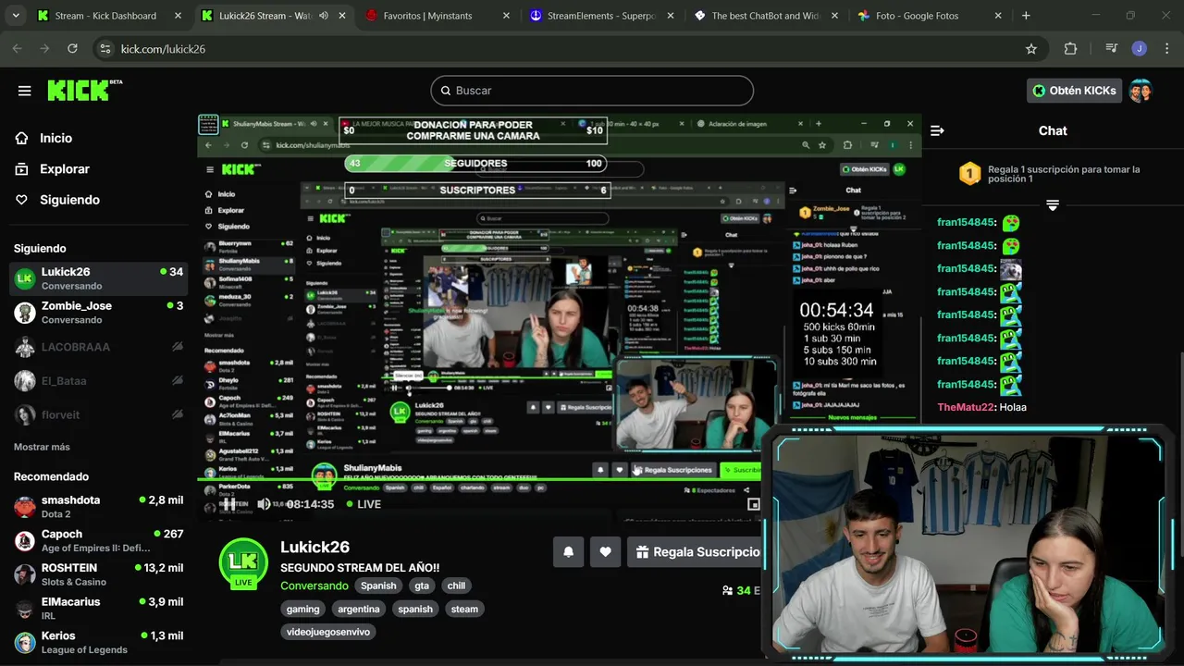Open ElMacarius recommended channel
The height and width of the screenshot is (666, 1184).
(98, 609)
